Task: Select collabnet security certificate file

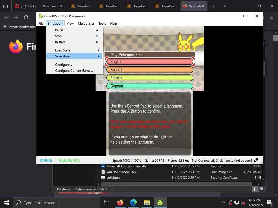Action: [113, 178]
